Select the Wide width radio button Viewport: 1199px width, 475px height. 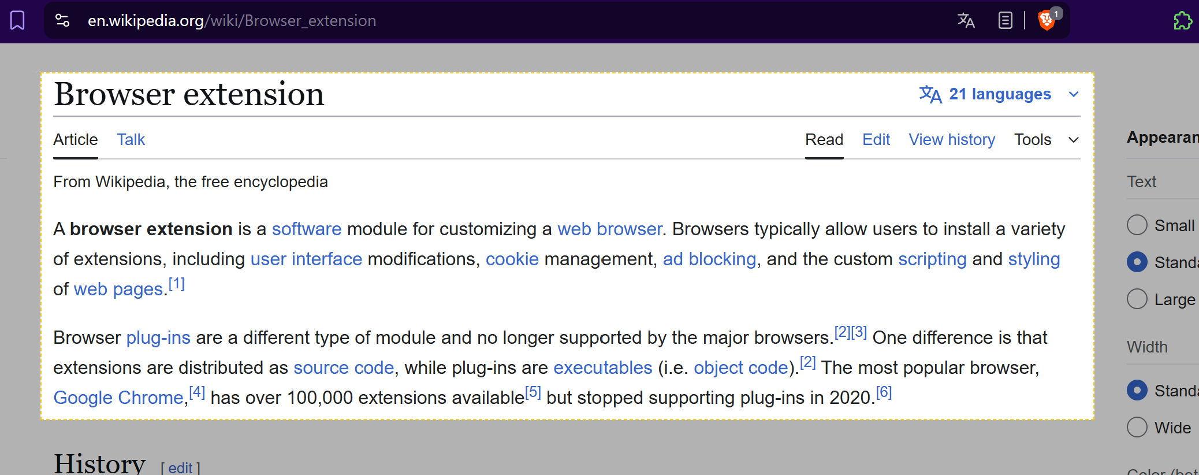coord(1137,428)
